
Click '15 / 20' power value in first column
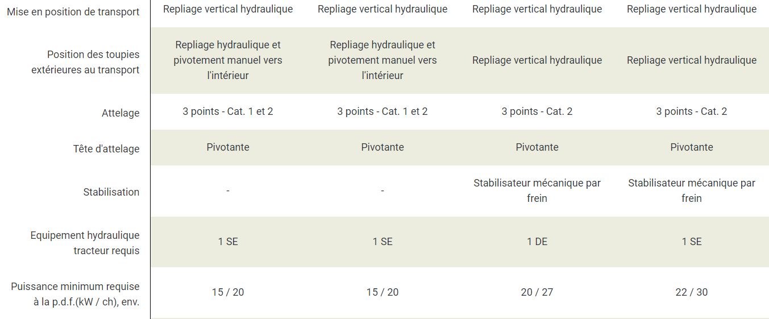click(228, 292)
